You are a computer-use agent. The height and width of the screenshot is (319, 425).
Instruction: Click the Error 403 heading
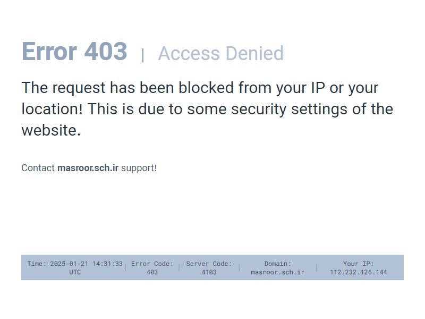74,51
